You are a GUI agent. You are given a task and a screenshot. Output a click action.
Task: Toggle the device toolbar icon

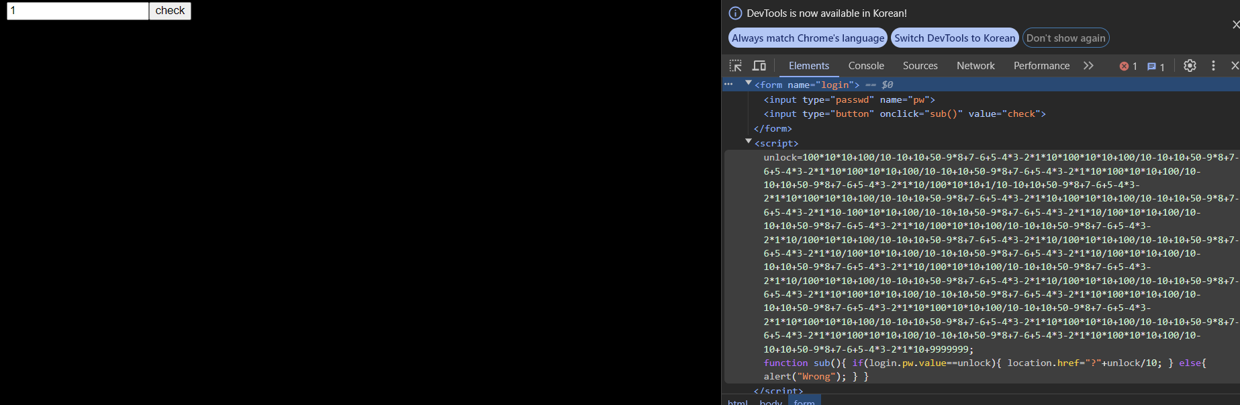point(759,66)
